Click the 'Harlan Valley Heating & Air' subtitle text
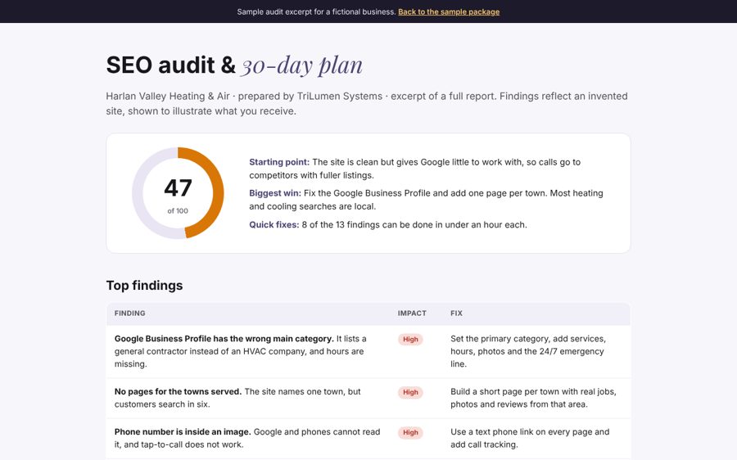 tap(168, 96)
